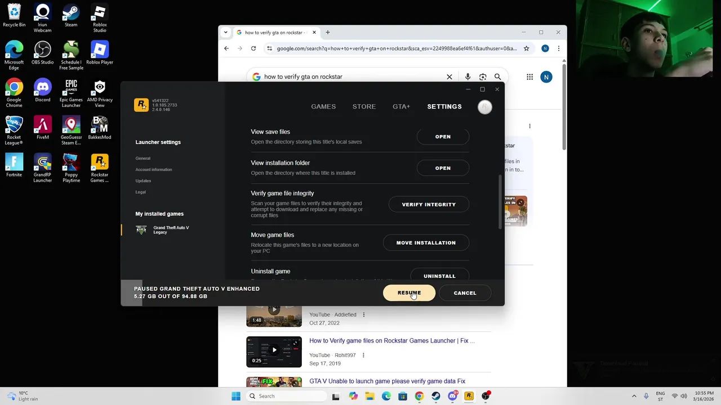
Task: Open the Roblox Studio desktop shortcut
Action: click(100, 19)
